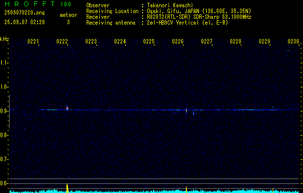Click the 1.0 frequency axis label
Screen dimensions: 303x193
(x=3, y=87)
